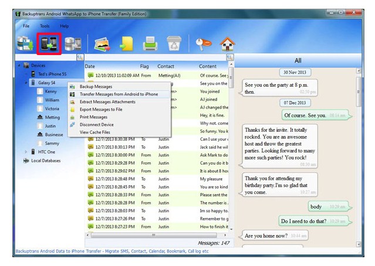Screen dimensions: 375x266
Task: Click the picture attachments toolbar icon
Action: pos(103,45)
